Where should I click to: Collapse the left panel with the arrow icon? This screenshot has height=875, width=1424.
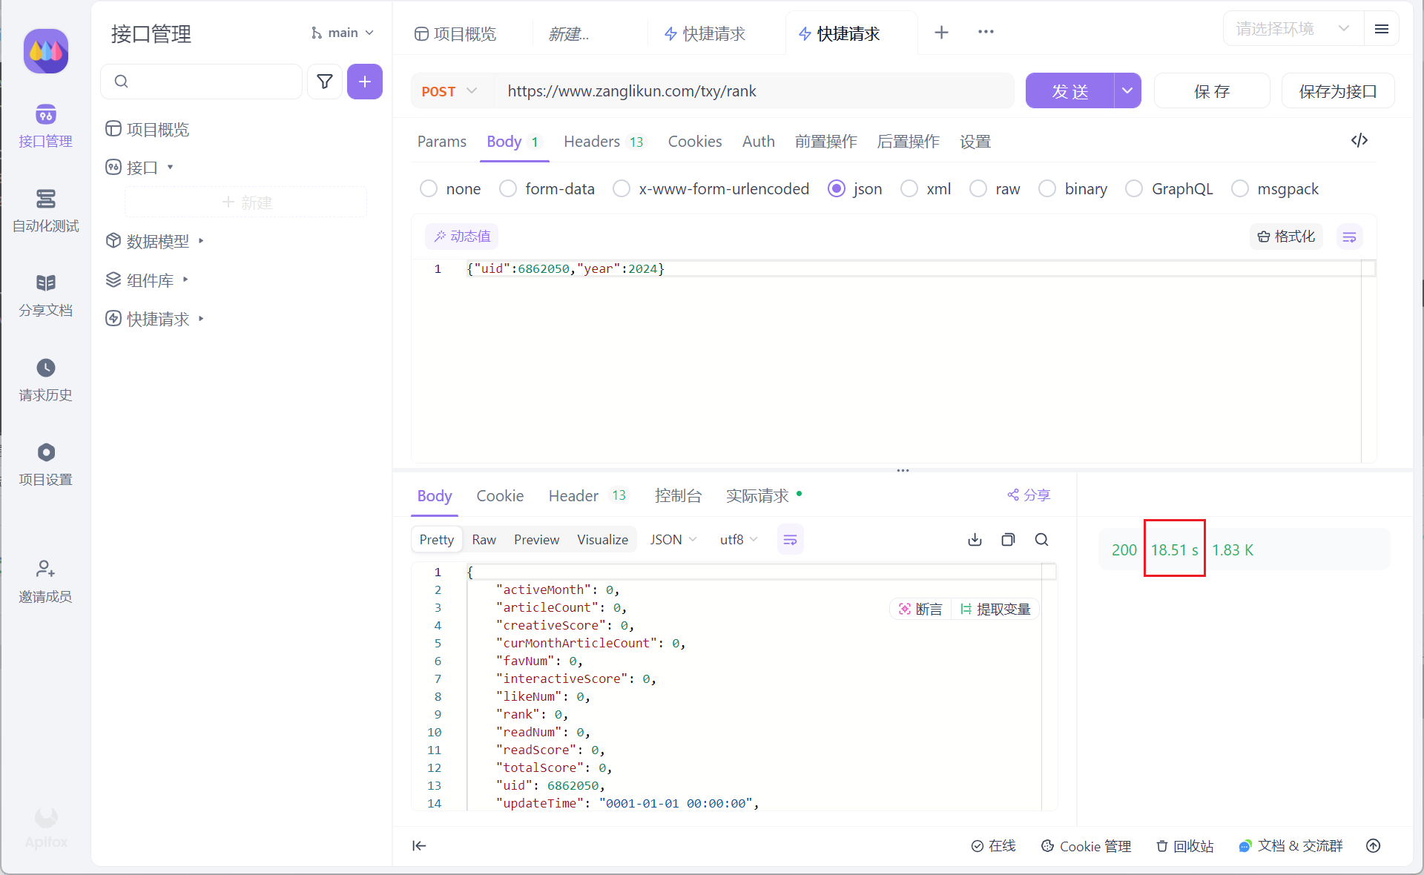pyautogui.click(x=419, y=846)
